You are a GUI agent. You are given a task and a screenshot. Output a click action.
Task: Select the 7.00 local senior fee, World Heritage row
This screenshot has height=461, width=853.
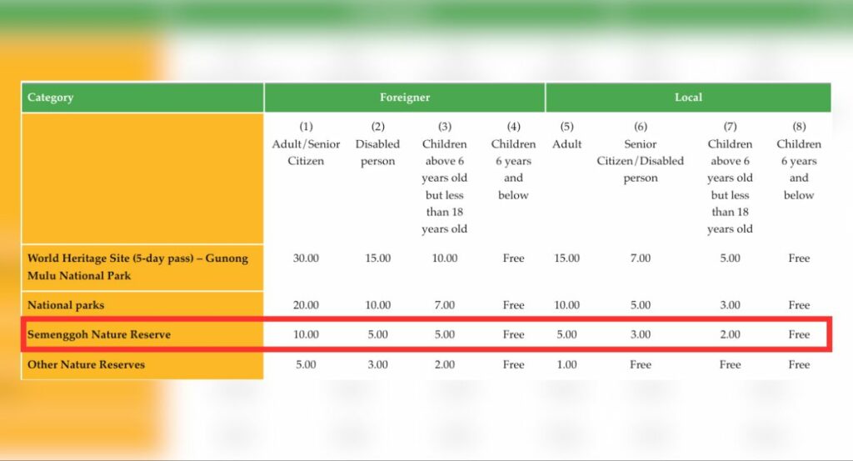[x=641, y=258]
